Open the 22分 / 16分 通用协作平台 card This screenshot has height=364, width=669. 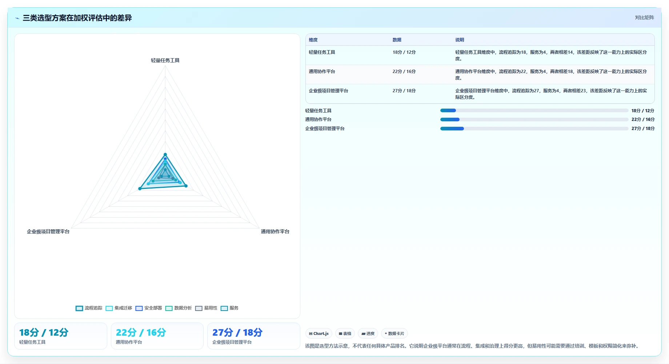157,336
